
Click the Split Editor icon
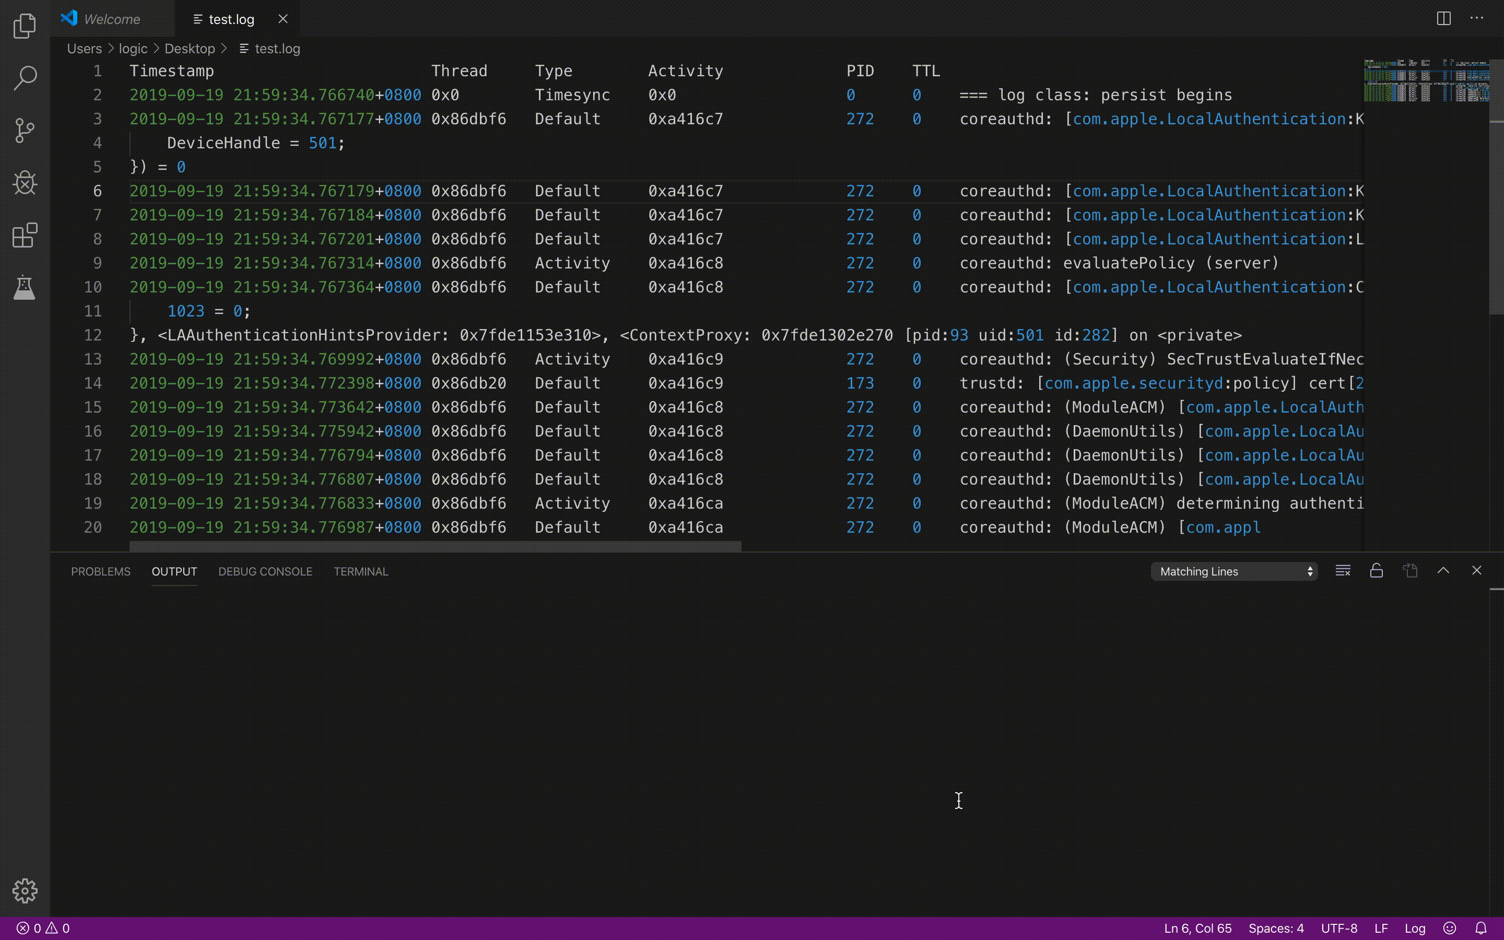pos(1443,19)
